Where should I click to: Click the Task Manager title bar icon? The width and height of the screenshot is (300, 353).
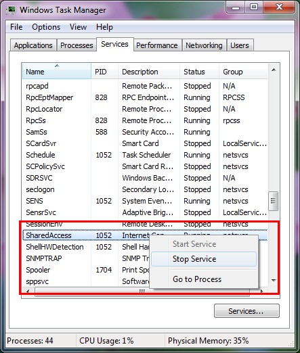pos(11,10)
